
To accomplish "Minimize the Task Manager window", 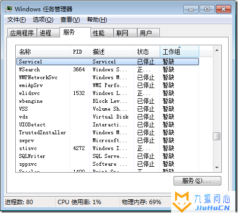I will [191, 9].
